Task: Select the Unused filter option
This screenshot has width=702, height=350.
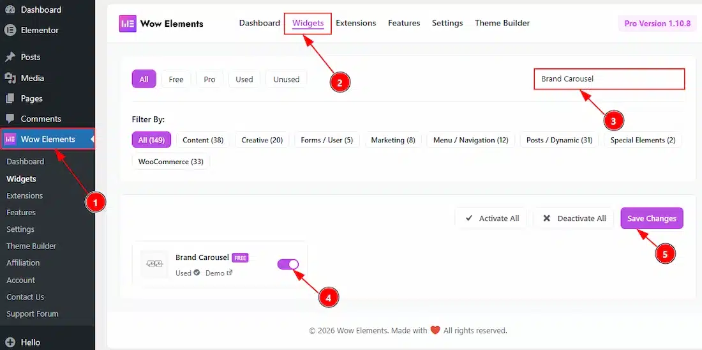Action: (x=286, y=79)
